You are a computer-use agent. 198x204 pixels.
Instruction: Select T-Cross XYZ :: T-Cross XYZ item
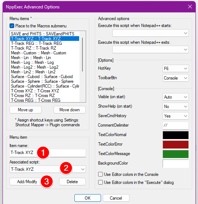click(44, 91)
